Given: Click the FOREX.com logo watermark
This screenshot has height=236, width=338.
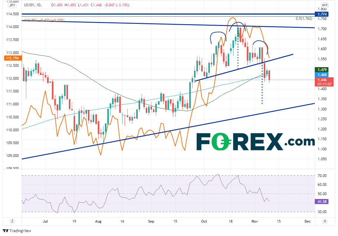Looking at the screenshot, I should coord(255,142).
